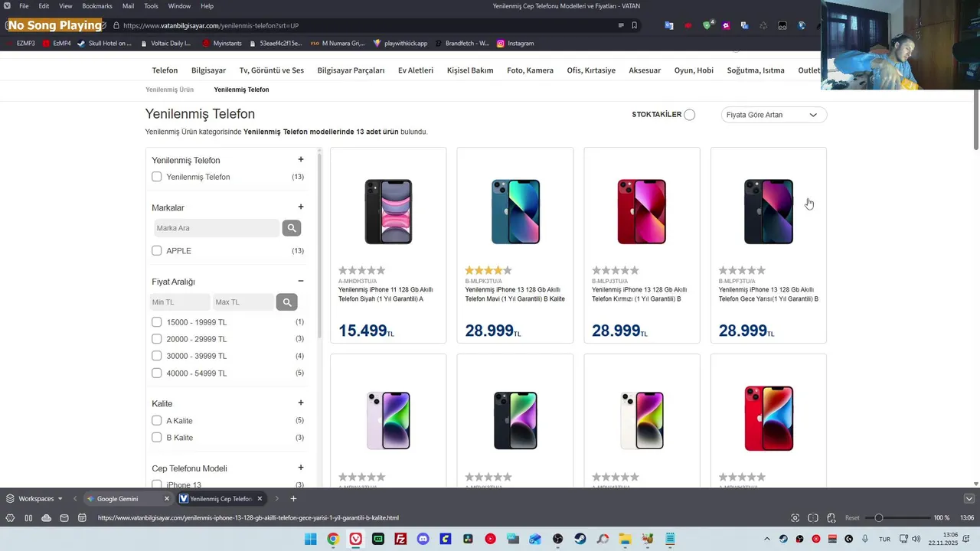
Task: Close the Yenilenmiş Cep Telefon tab
Action: tap(260, 498)
